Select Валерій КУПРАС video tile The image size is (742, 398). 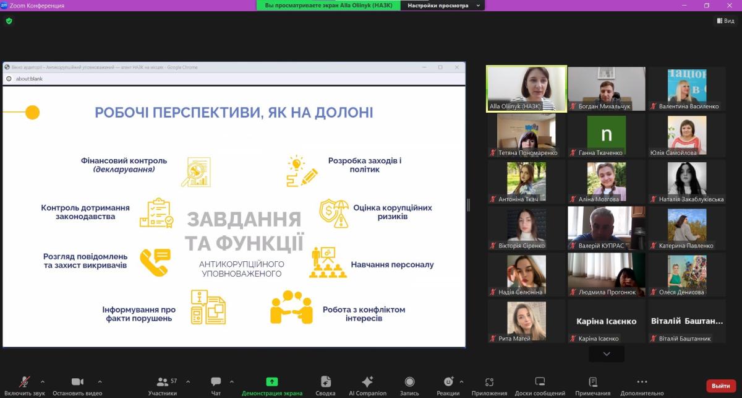pyautogui.click(x=607, y=228)
